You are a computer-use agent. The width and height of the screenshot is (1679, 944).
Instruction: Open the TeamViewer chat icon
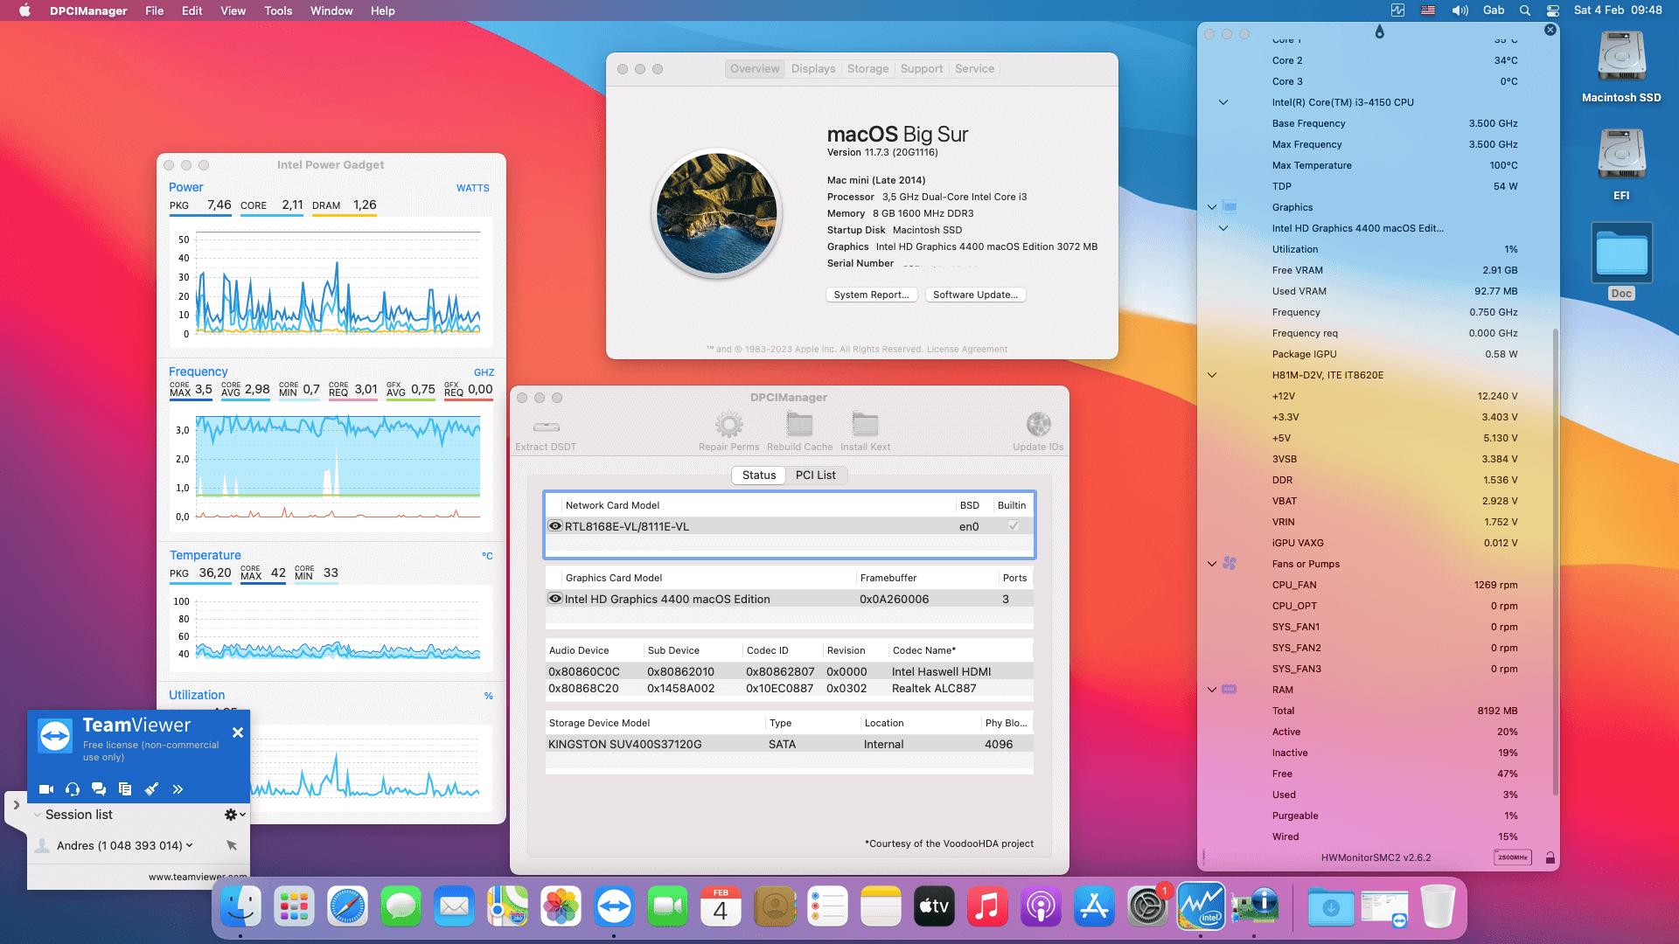pyautogui.click(x=99, y=788)
